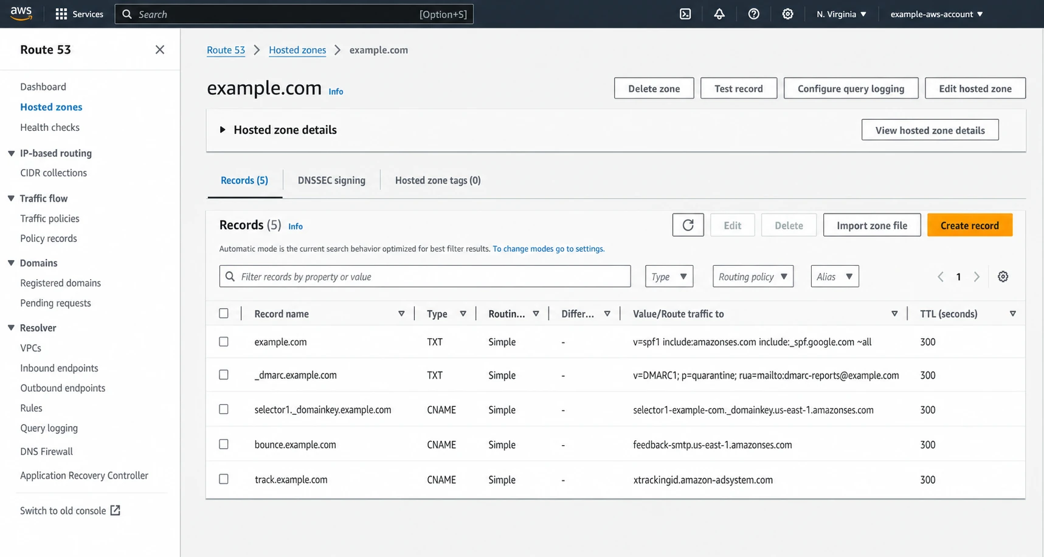Click View hosted zone details button
Viewport: 1044px width, 557px height.
(x=930, y=130)
